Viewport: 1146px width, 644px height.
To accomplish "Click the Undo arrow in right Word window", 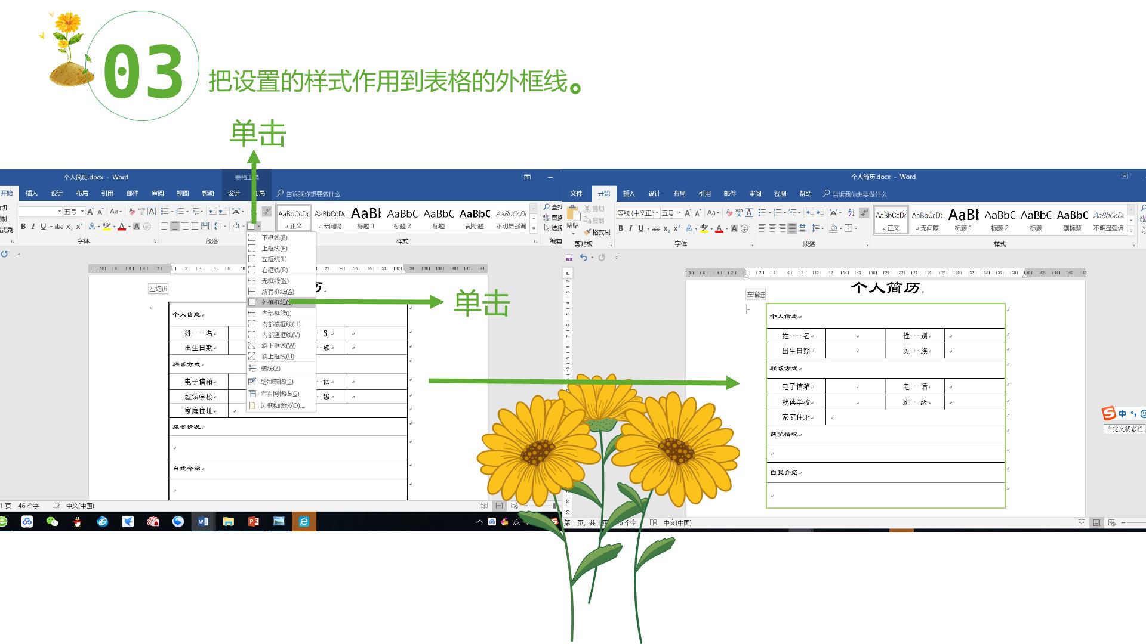I will pyautogui.click(x=583, y=258).
